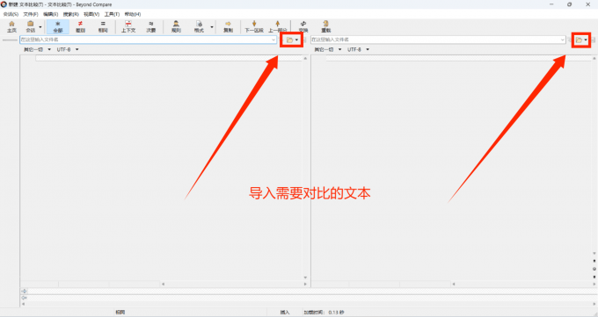The width and height of the screenshot is (598, 317).
Task: Open left pane 其它一切 file type dropdown
Action: 37,49
